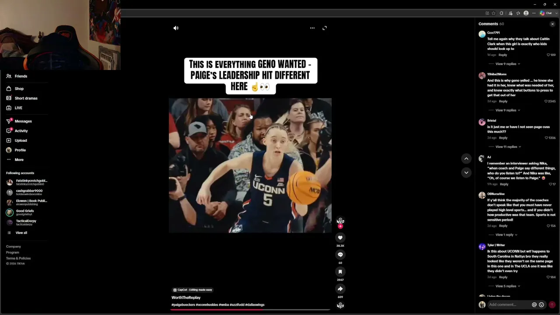Open Terms & Policies footer section
Image resolution: width=560 pixels, height=315 pixels.
point(18,258)
